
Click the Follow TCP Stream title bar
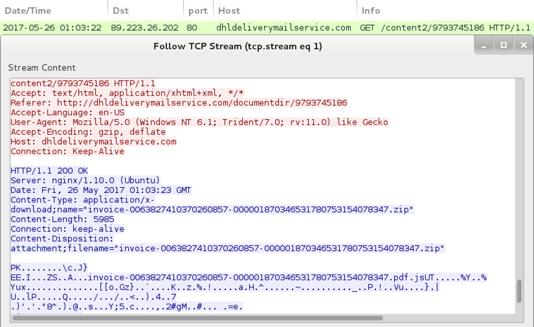click(x=238, y=46)
